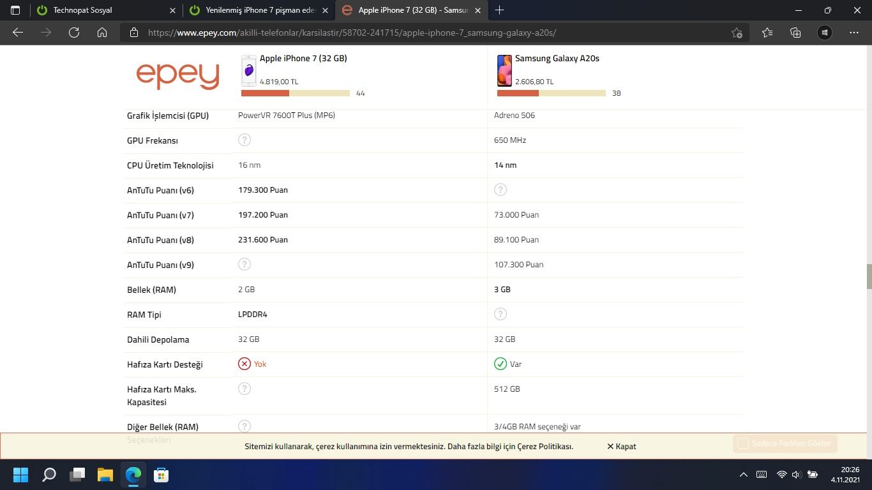Click the page vertical scrollbar thumb

tap(869, 276)
